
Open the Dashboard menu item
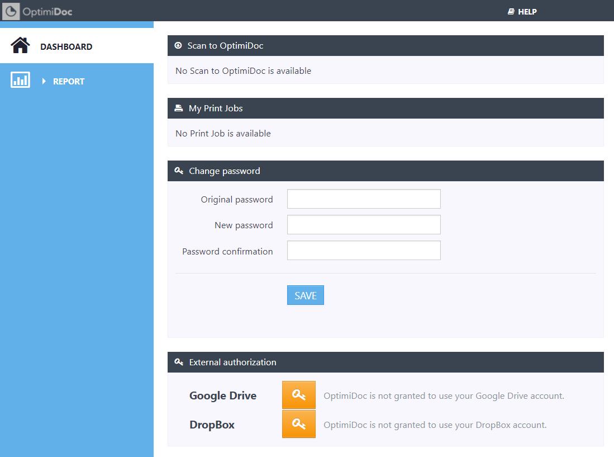(x=66, y=47)
